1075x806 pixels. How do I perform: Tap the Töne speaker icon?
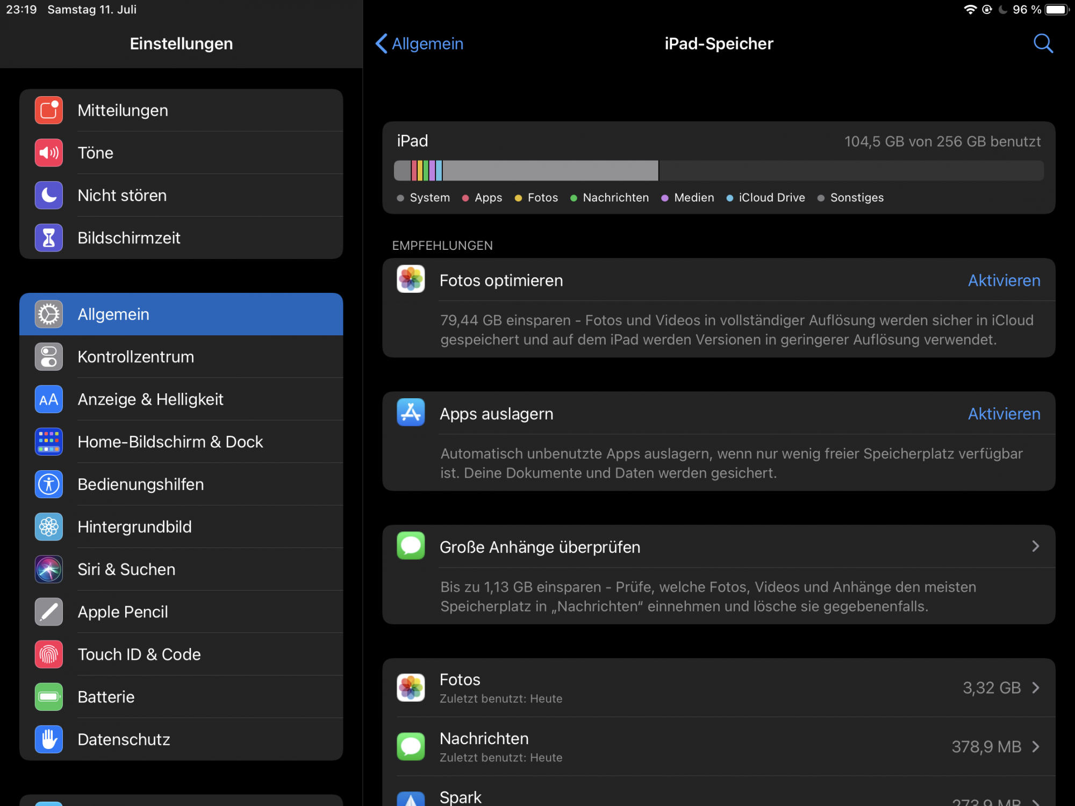[49, 153]
